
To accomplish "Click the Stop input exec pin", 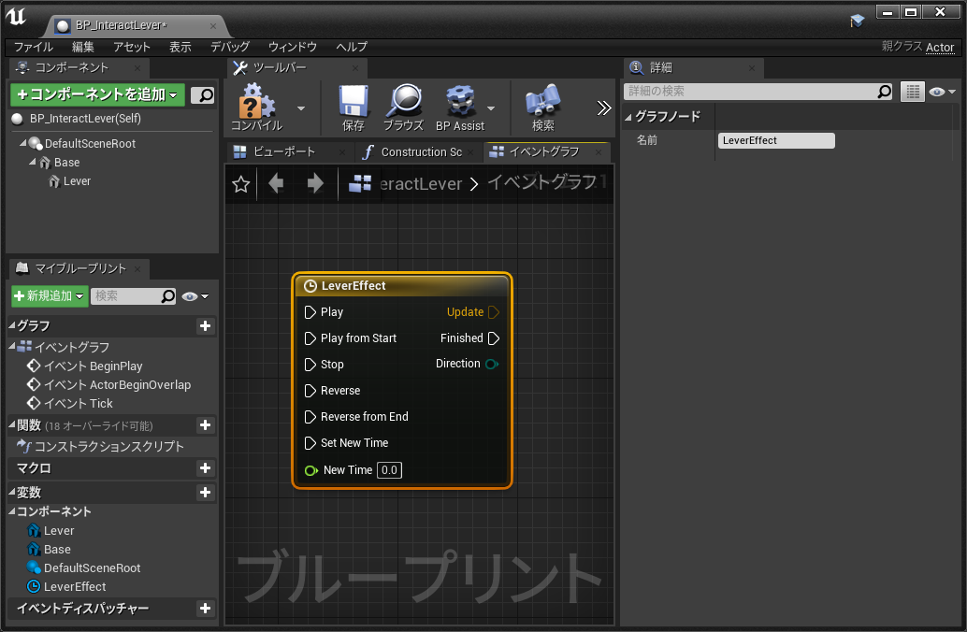I will click(x=310, y=365).
